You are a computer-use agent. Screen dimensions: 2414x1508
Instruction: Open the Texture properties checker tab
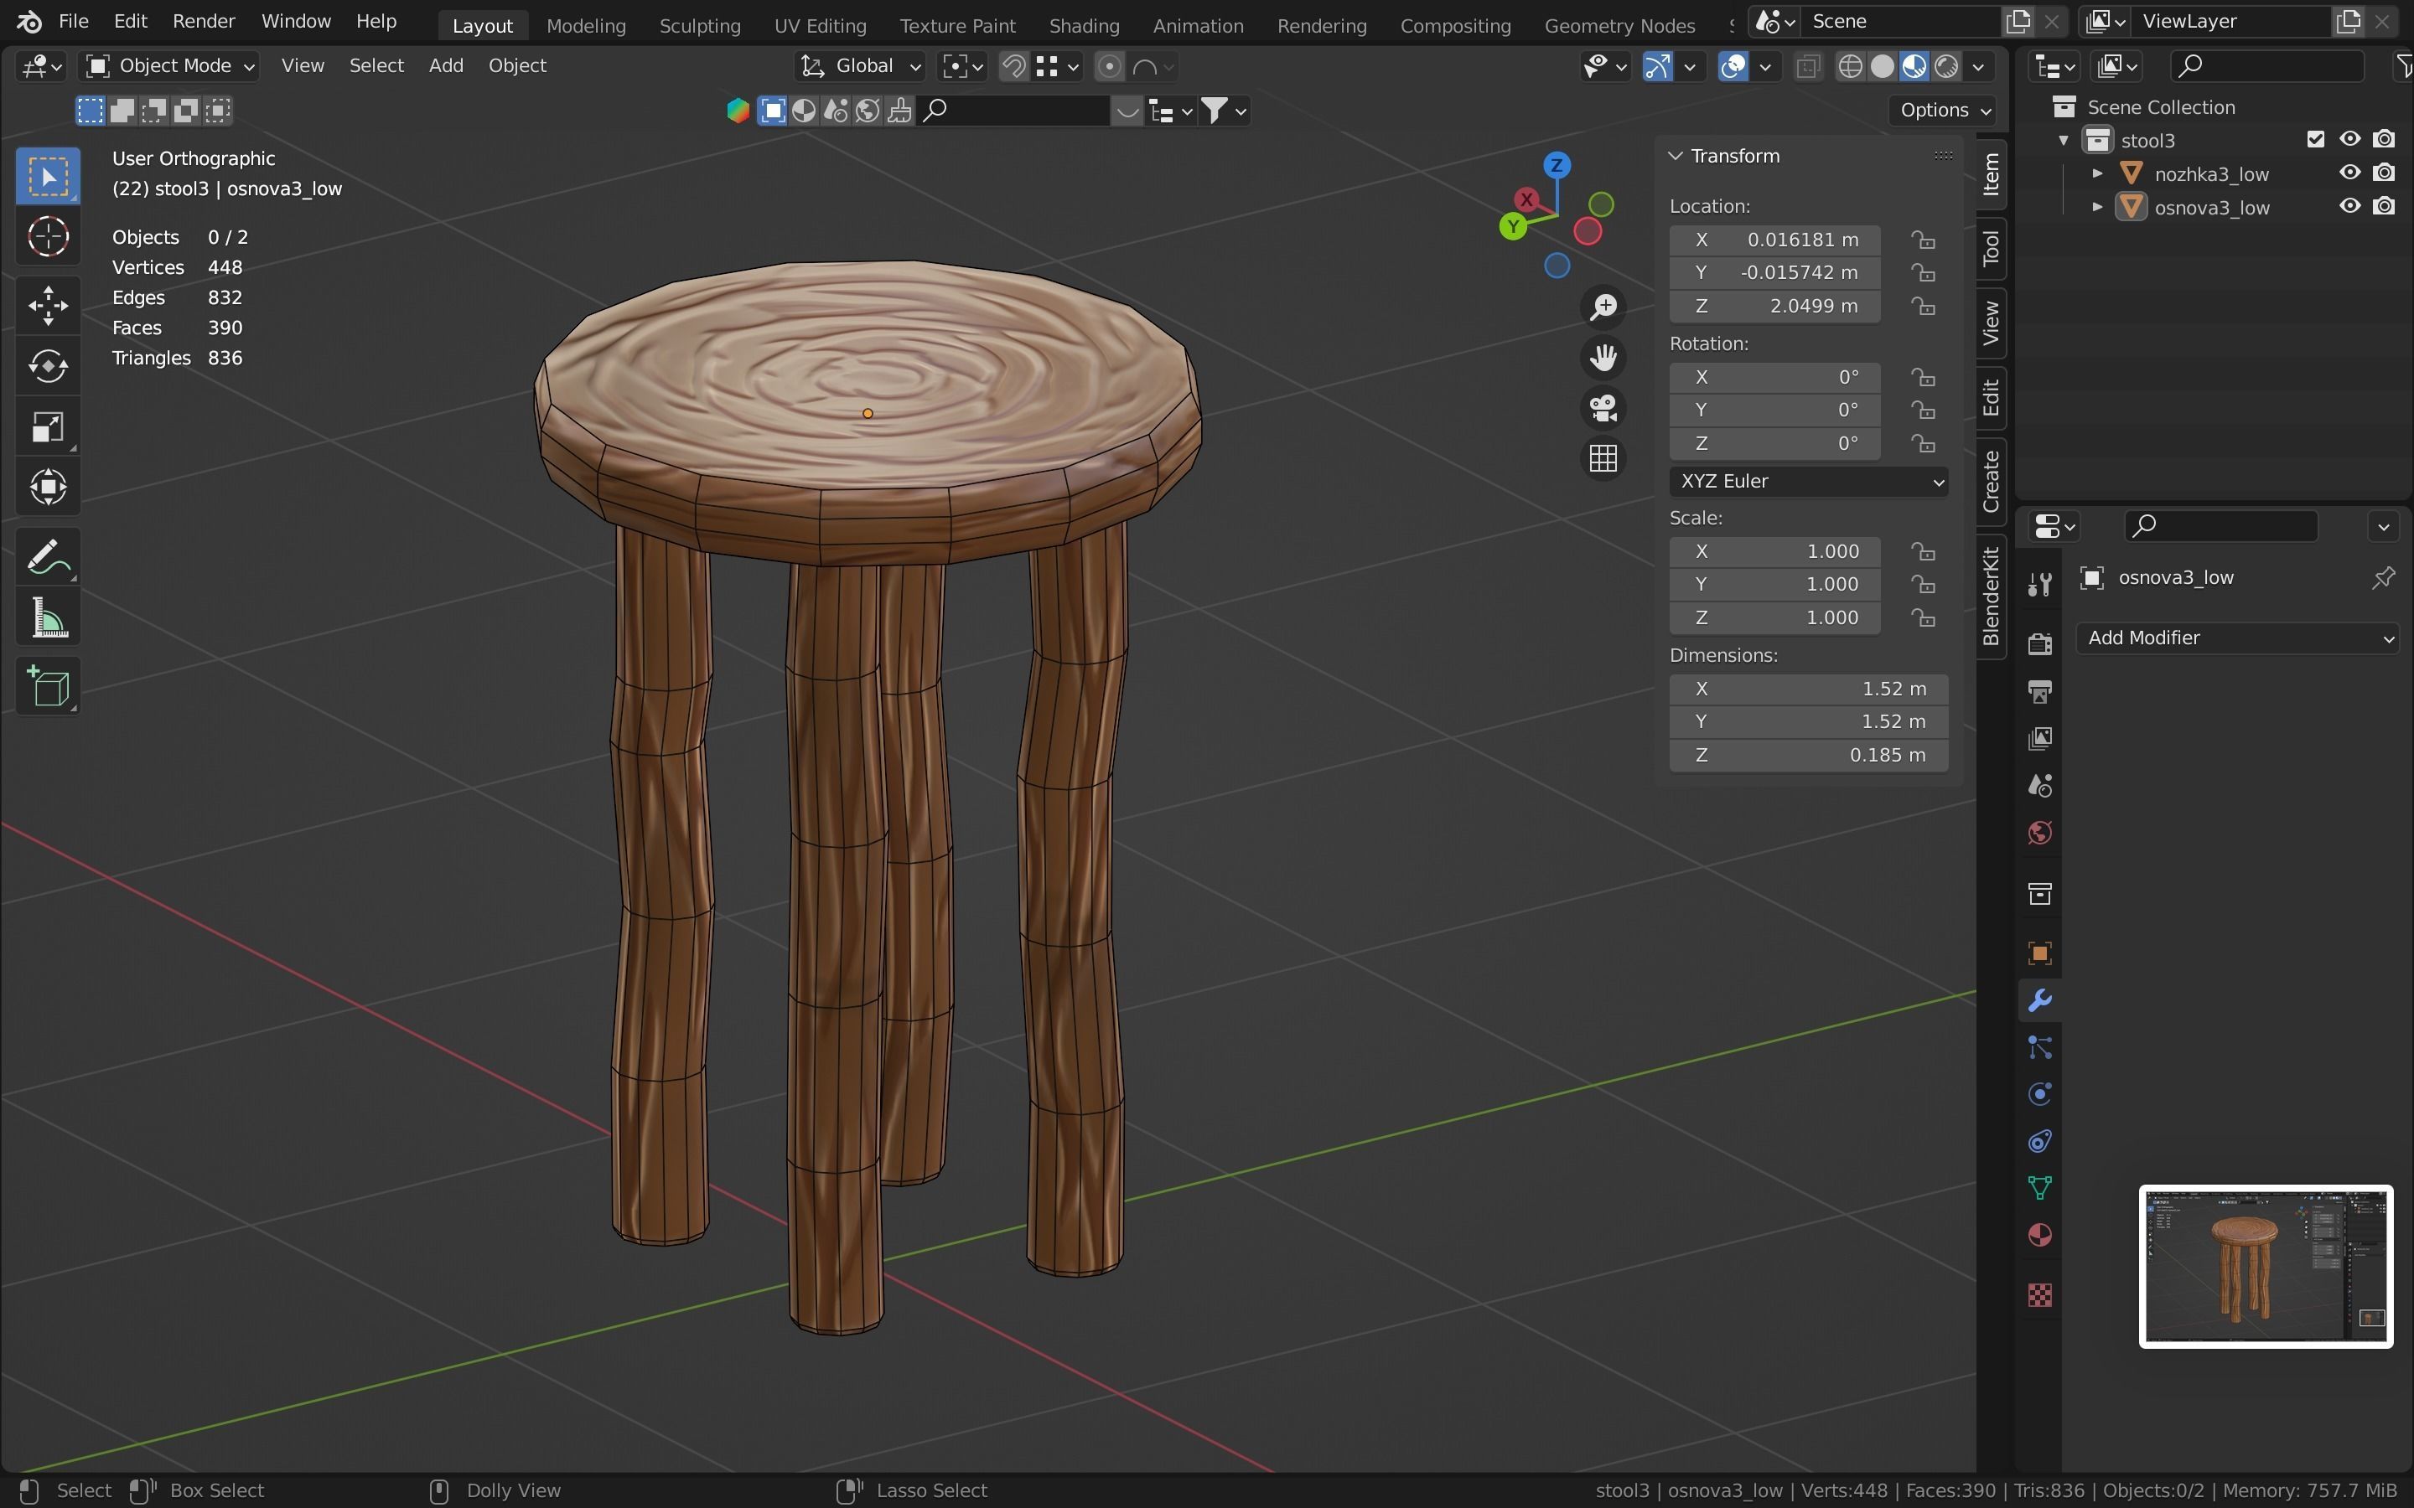tap(2040, 1295)
